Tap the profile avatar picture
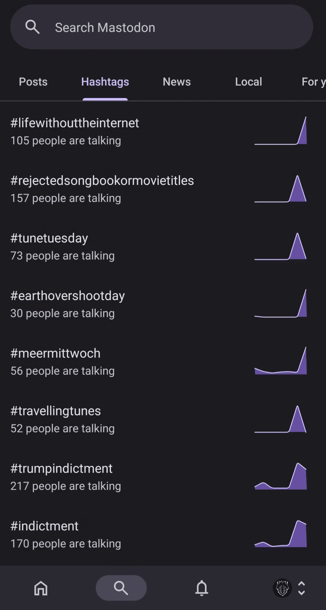 pyautogui.click(x=282, y=588)
